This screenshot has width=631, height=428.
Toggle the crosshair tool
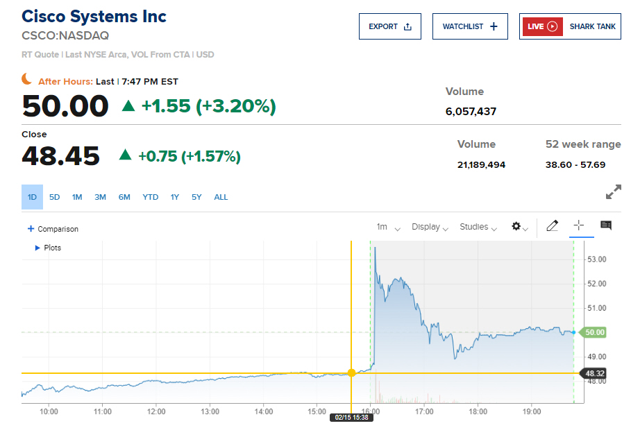[x=579, y=225]
